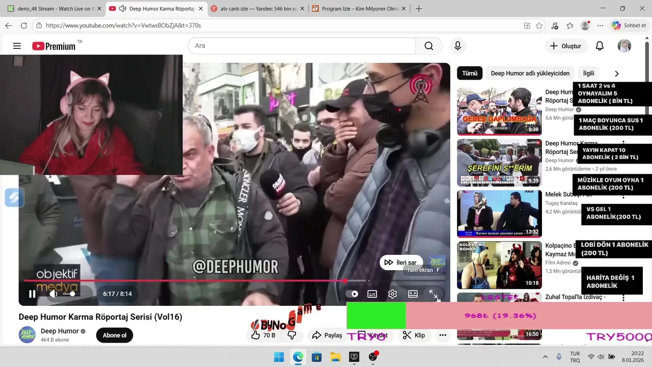Viewport: 652px width, 367px height.
Task: Mute the video volume
Action: 53,294
